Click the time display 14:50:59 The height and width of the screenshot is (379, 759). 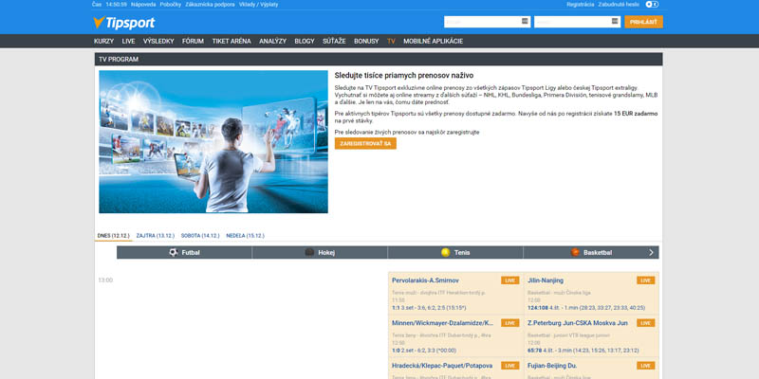point(116,5)
